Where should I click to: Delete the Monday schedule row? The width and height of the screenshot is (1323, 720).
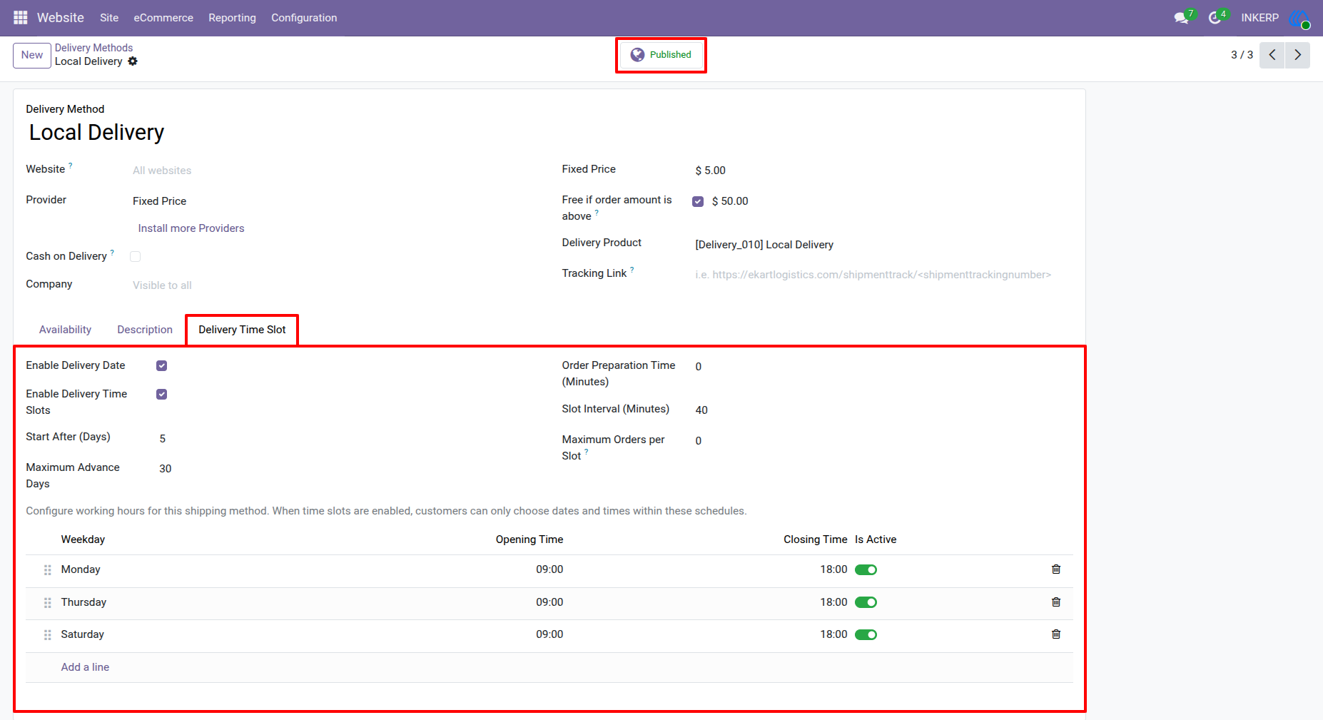pyautogui.click(x=1056, y=569)
